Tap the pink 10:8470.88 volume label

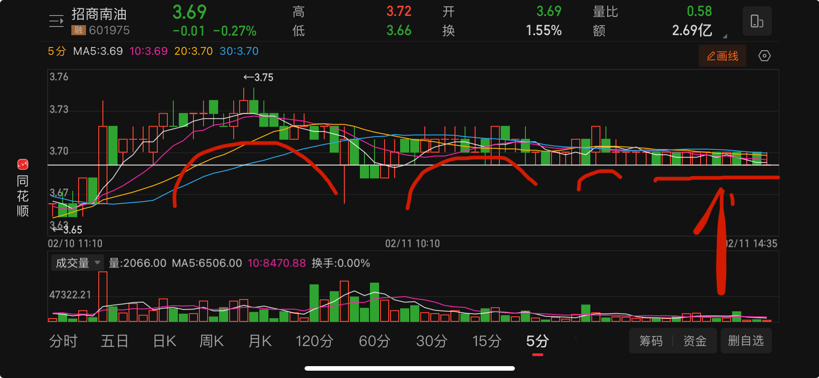tap(277, 263)
